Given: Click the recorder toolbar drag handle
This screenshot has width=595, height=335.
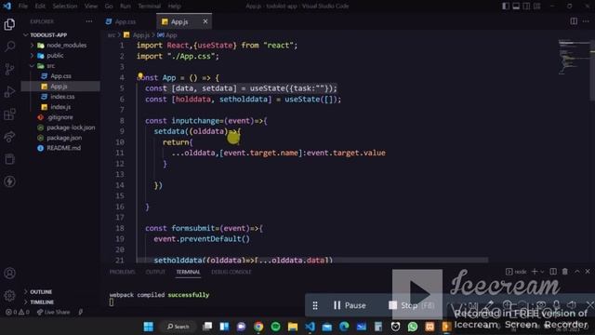Looking at the screenshot, I should (315, 305).
